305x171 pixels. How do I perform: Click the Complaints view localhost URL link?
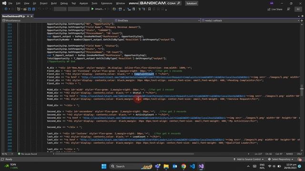point(165,77)
